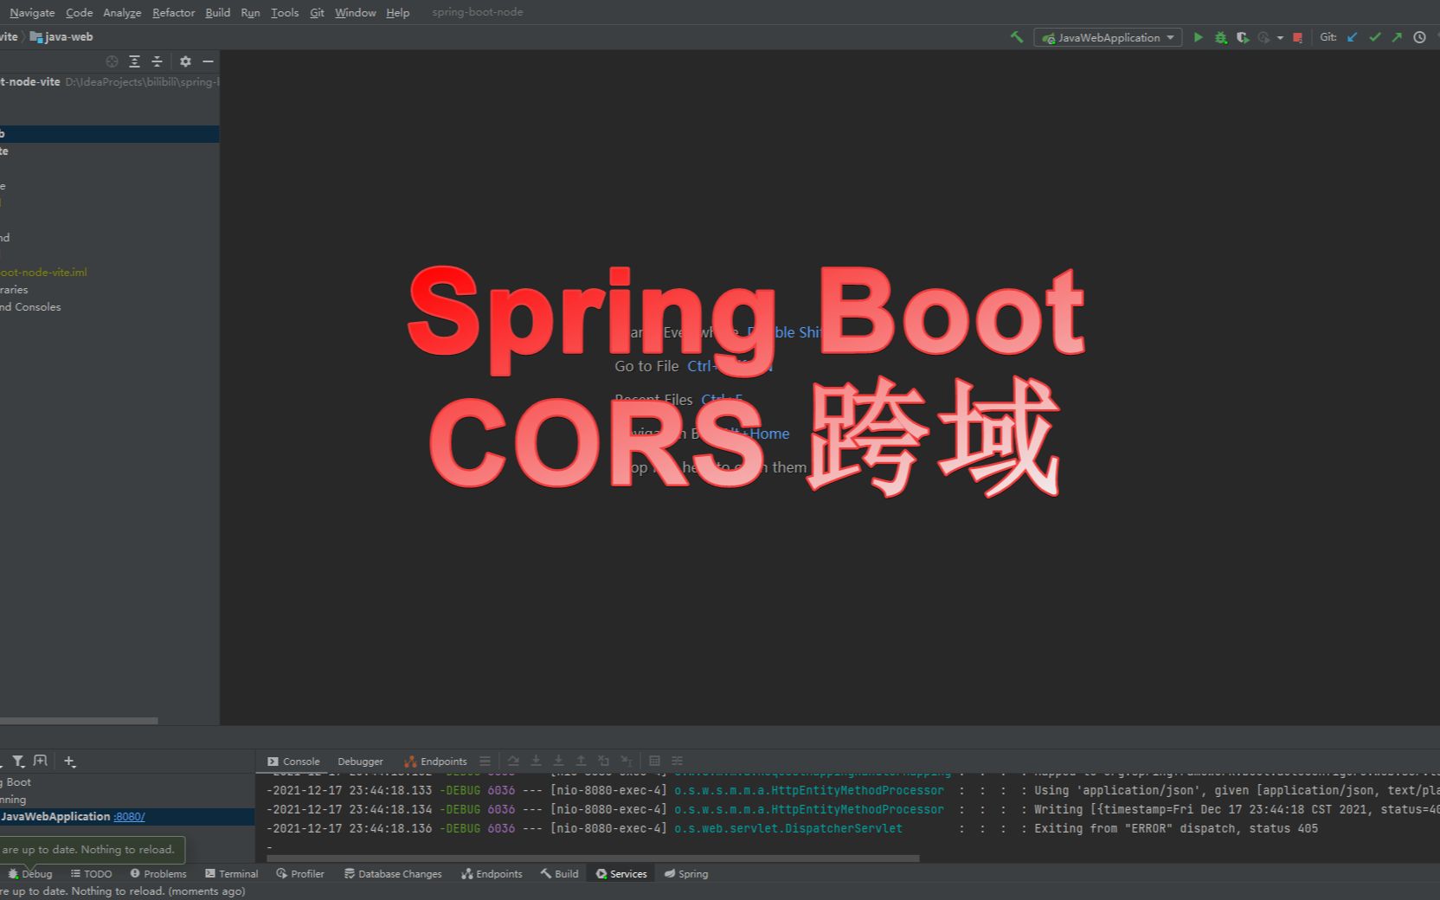Image resolution: width=1440 pixels, height=900 pixels.
Task: Click console horizontal scrollbar
Action: [x=593, y=858]
